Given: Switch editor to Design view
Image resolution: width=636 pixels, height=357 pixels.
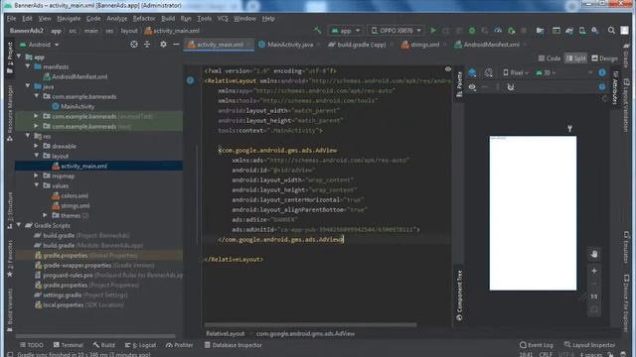Looking at the screenshot, I should (604, 59).
